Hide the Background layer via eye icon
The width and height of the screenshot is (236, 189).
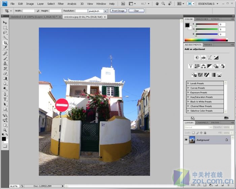(186, 140)
